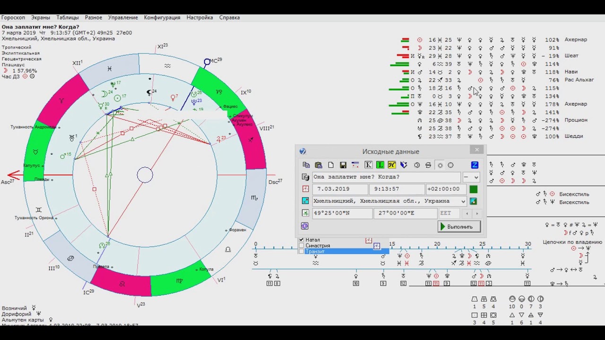
Task: Click the Дорифорий label below the chart
Action: (x=17, y=314)
